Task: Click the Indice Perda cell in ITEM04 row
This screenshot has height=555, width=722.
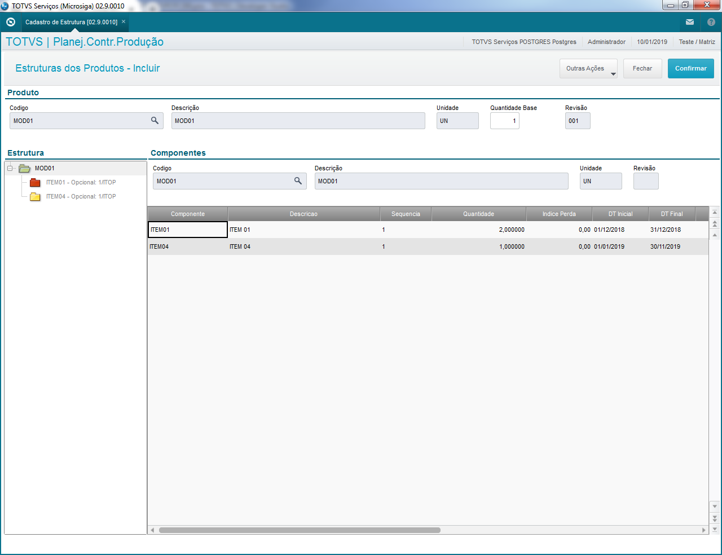Action: click(559, 246)
